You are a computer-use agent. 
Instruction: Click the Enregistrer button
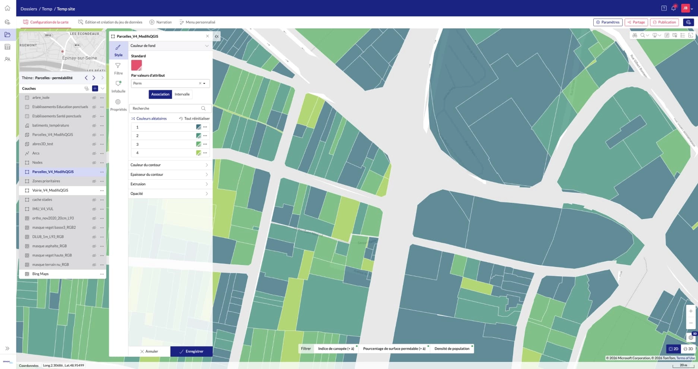pyautogui.click(x=192, y=351)
